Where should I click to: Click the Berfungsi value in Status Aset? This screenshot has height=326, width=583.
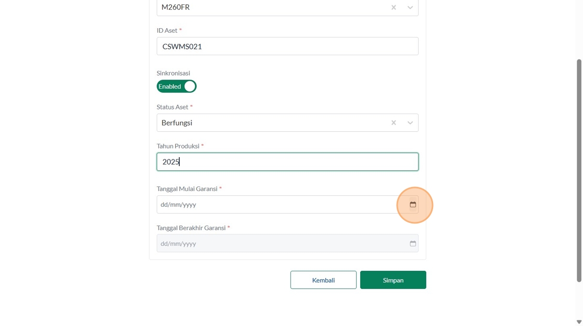(x=177, y=123)
